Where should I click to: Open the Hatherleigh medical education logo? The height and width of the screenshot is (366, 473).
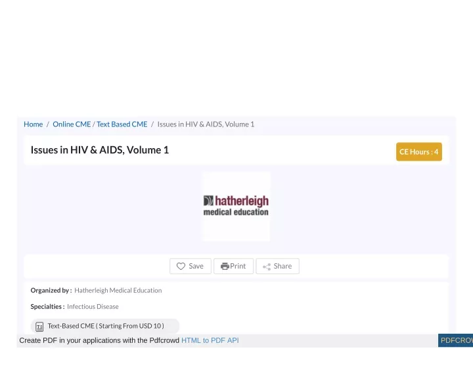coord(236,207)
